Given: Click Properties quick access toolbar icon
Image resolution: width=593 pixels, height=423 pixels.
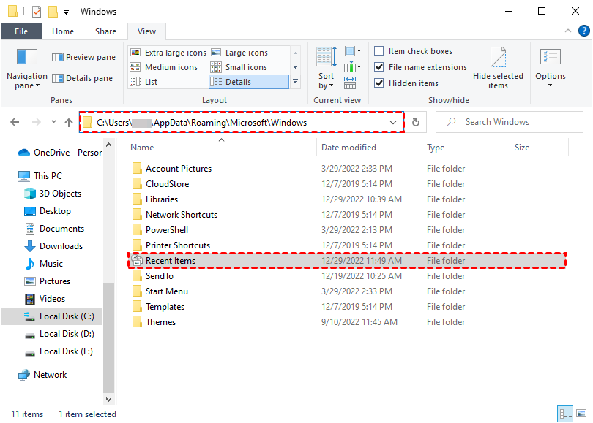Looking at the screenshot, I should coord(37,12).
